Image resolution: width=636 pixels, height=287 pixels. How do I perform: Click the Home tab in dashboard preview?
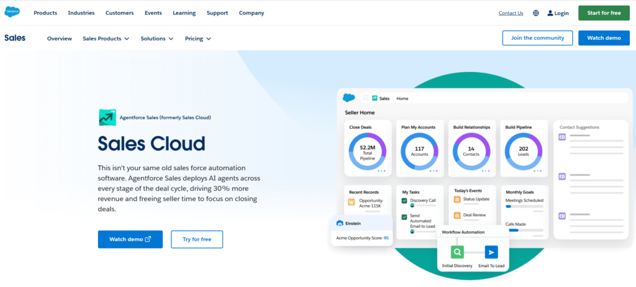pyautogui.click(x=402, y=98)
